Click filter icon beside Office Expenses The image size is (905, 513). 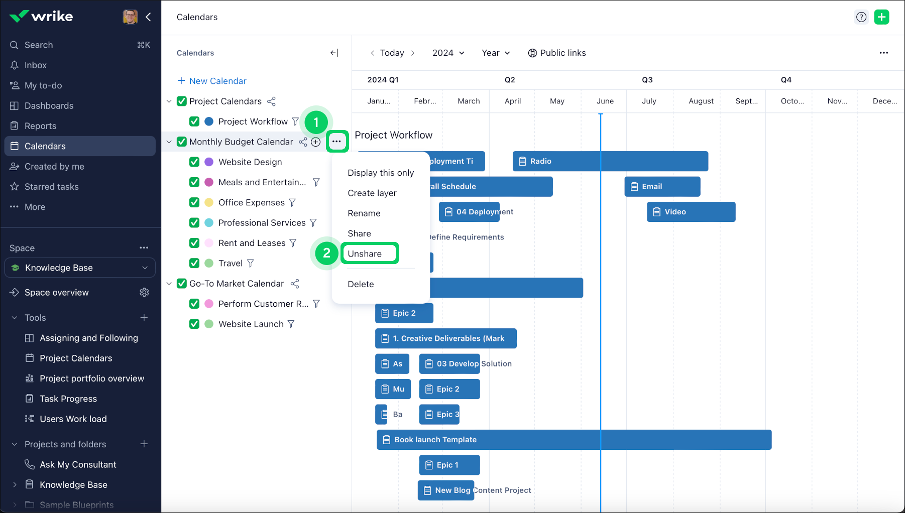292,202
